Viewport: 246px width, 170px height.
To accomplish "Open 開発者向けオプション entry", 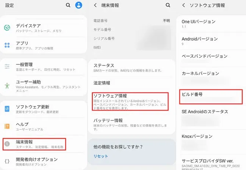I will [44, 162].
